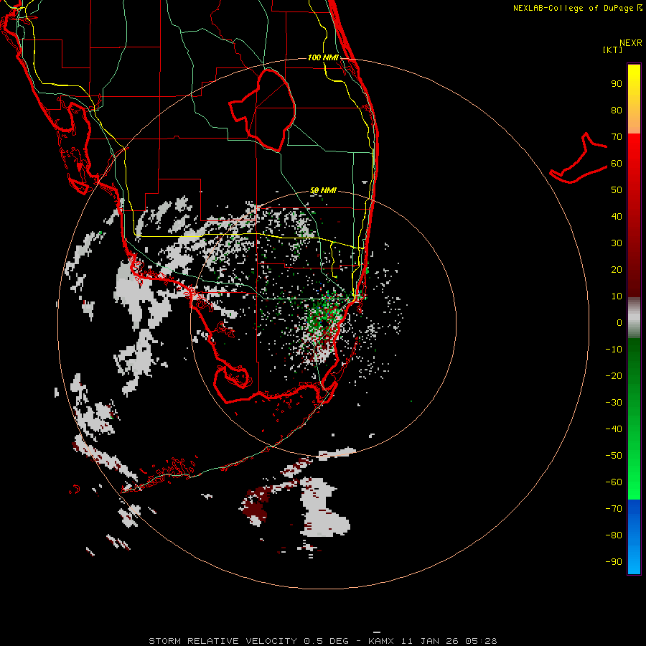Screen dimensions: 646x646
Task: Click the 0 value on velocity scale
Action: click(x=619, y=322)
